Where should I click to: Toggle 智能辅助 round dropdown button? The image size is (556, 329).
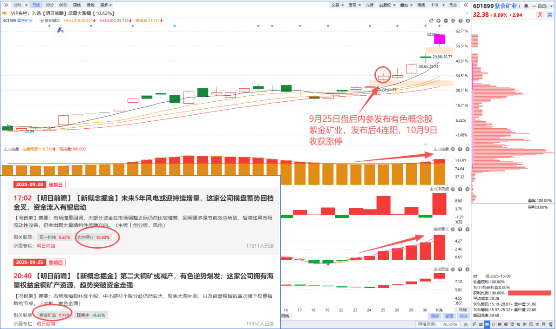coord(42,21)
